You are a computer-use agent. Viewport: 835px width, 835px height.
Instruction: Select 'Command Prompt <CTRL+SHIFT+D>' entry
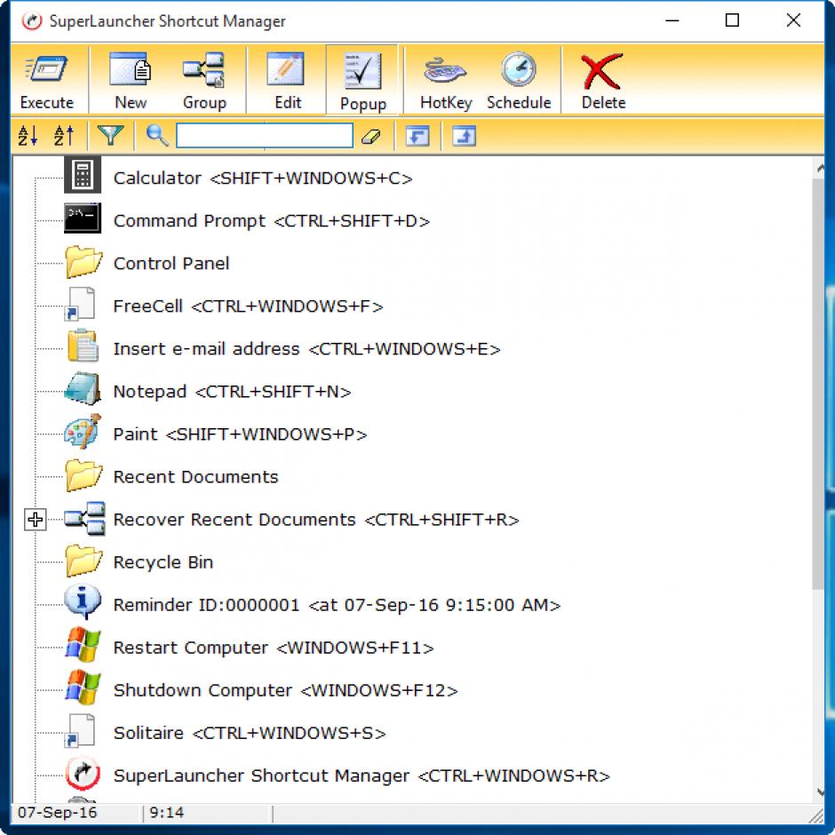coord(272,221)
